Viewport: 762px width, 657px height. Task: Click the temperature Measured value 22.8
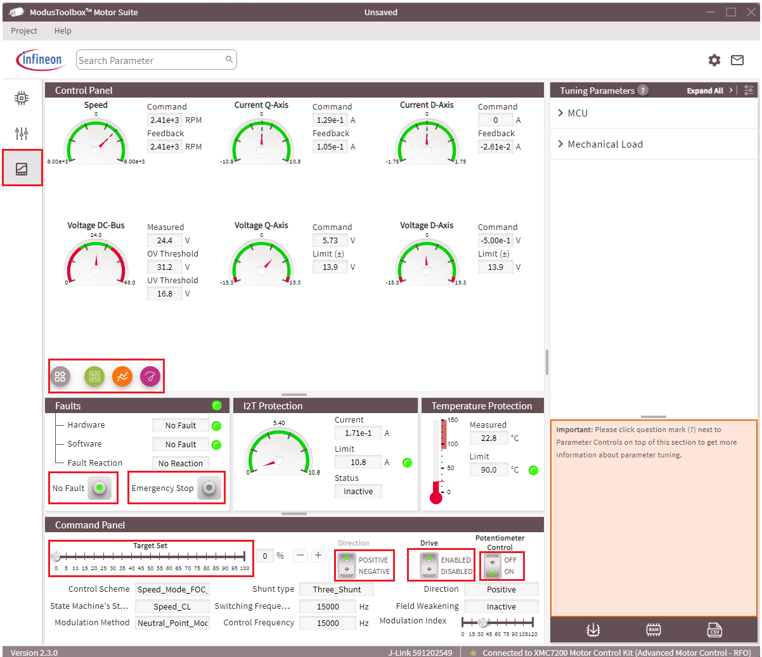tap(489, 438)
